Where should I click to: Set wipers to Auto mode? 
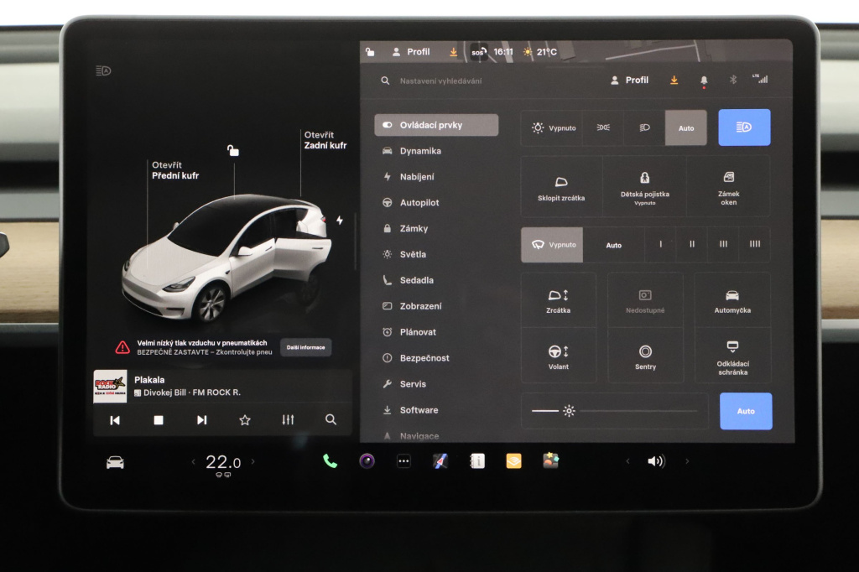(613, 245)
